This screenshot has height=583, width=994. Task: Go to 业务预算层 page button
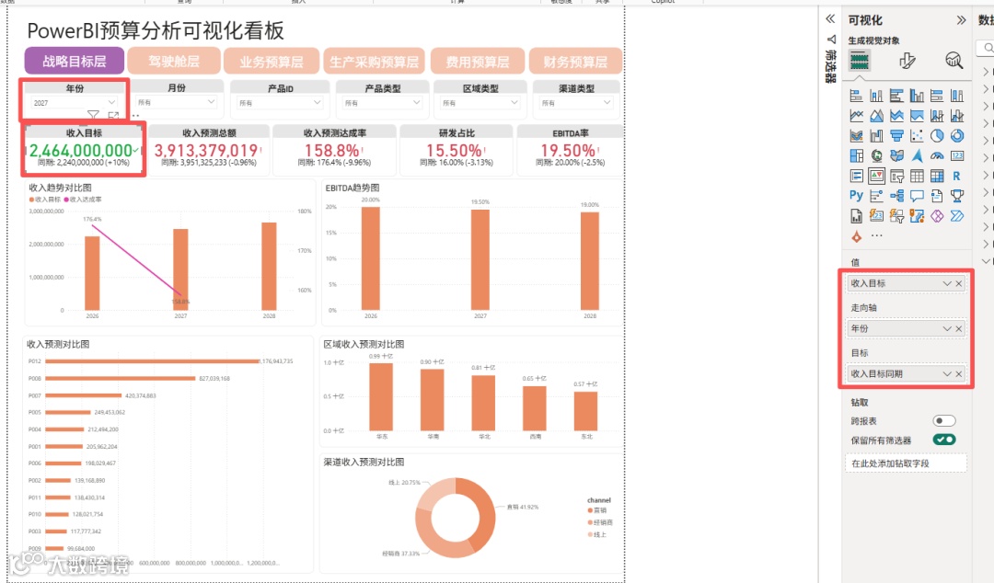click(x=272, y=62)
